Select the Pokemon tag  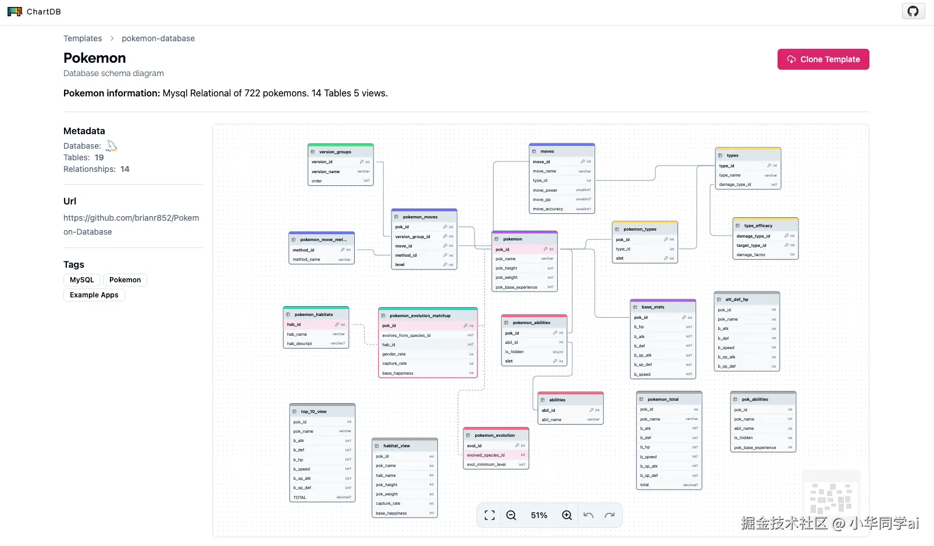pyautogui.click(x=125, y=280)
